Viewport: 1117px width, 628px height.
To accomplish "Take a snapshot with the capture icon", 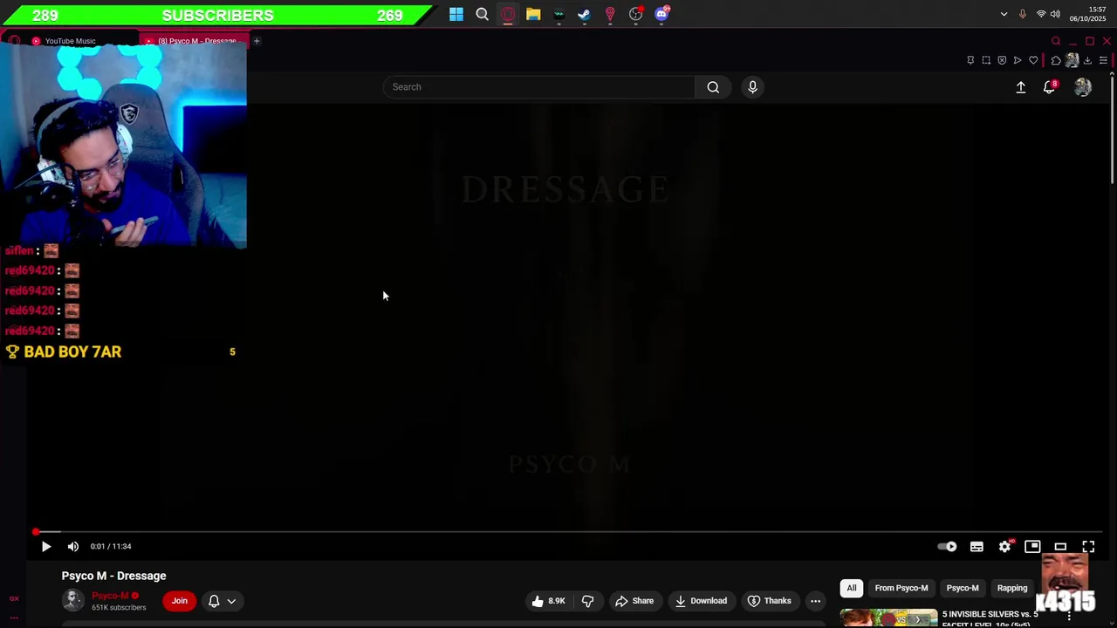I will (x=986, y=60).
